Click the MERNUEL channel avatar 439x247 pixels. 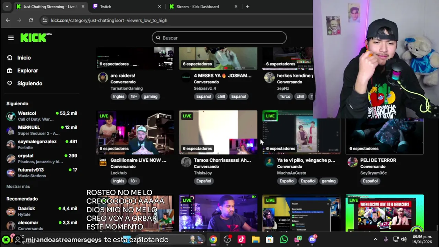click(x=11, y=130)
